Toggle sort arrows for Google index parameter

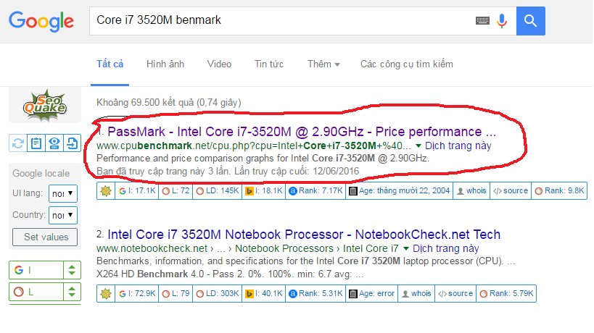71,271
